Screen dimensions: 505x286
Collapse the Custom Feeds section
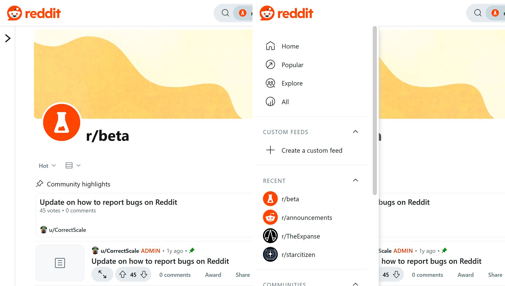pyautogui.click(x=355, y=132)
